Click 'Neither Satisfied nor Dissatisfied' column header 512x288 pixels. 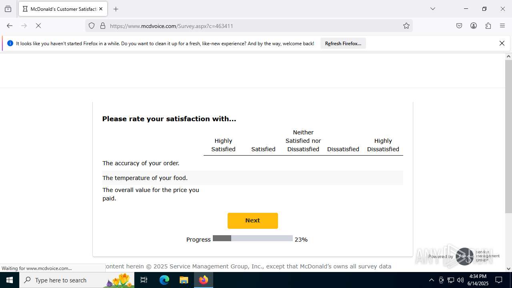[x=303, y=141]
